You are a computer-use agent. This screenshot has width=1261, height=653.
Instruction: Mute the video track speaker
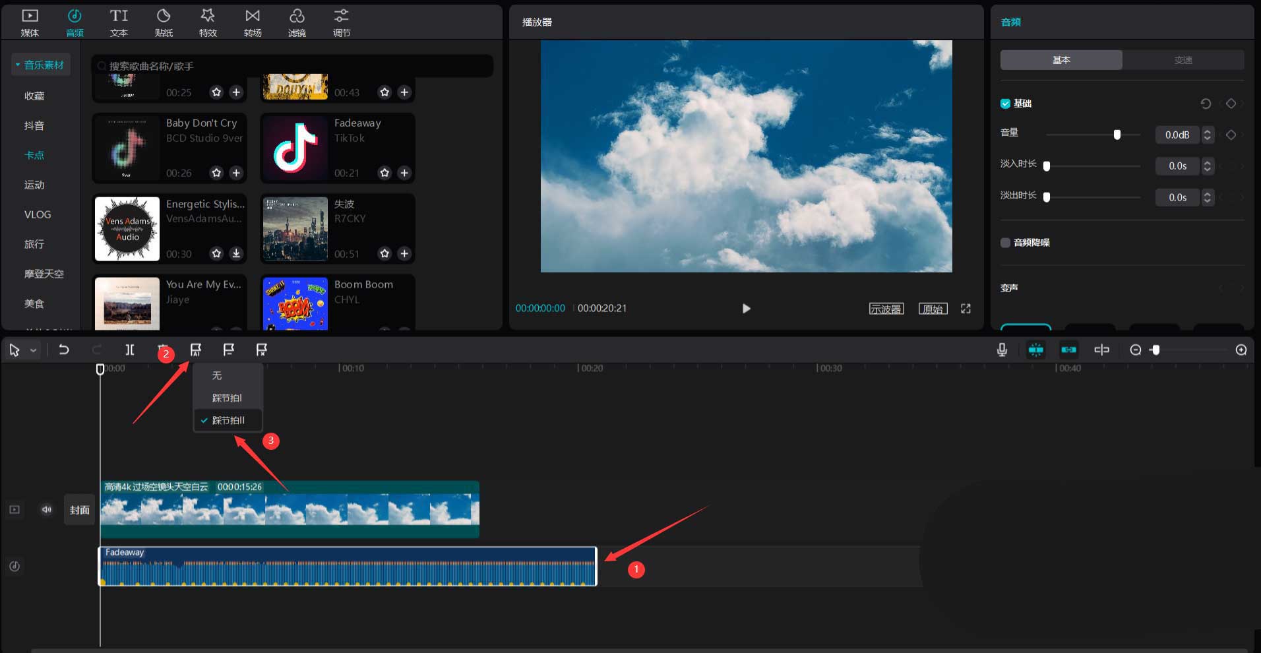(x=46, y=509)
